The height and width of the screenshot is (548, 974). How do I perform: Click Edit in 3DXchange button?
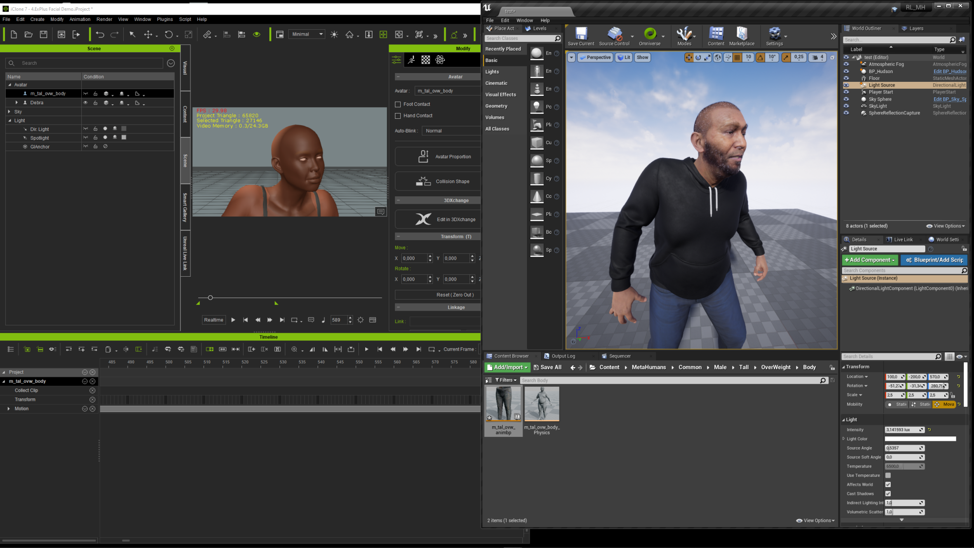point(437,219)
